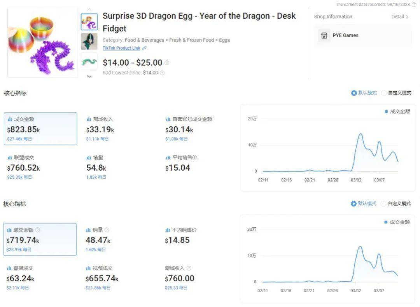
Task: Select the 视频成交 $655.74k metric
Action: [x=102, y=278]
